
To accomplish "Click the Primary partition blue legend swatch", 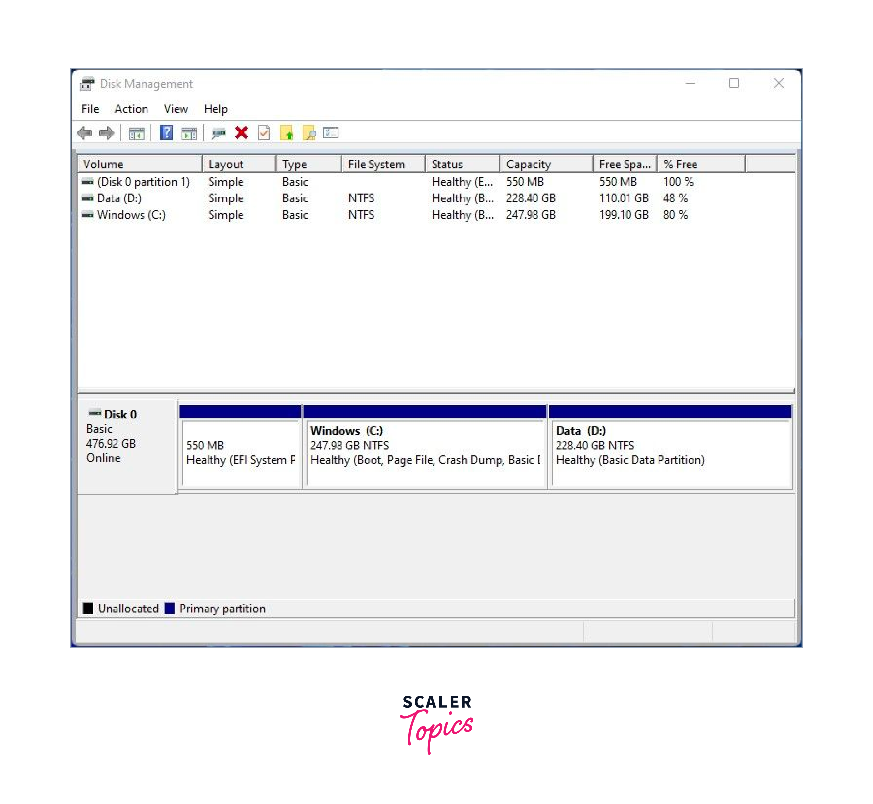I will pyautogui.click(x=170, y=608).
